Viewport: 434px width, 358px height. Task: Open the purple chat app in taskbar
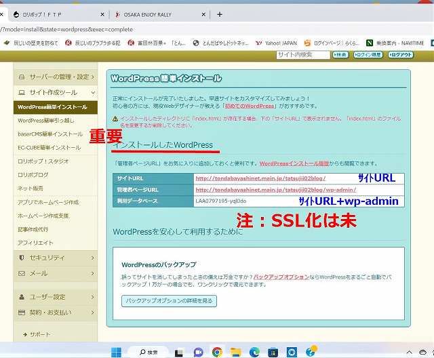[199, 352]
